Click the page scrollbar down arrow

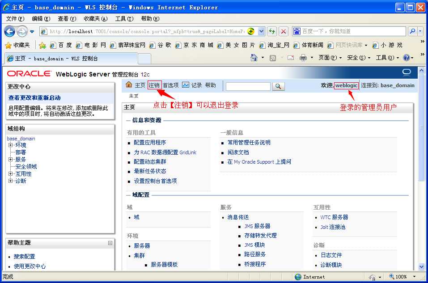[421, 267]
